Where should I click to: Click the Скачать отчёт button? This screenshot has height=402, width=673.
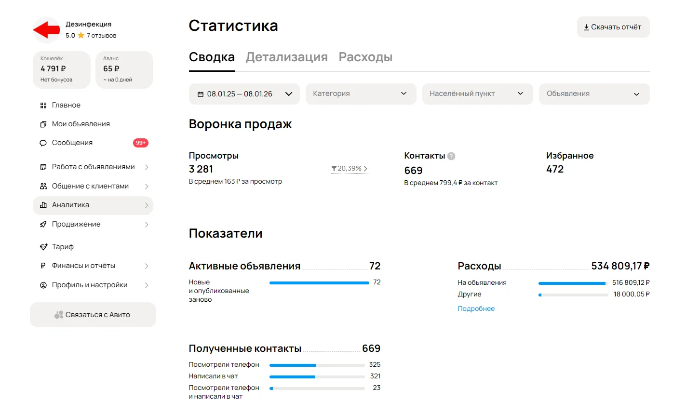[613, 27]
